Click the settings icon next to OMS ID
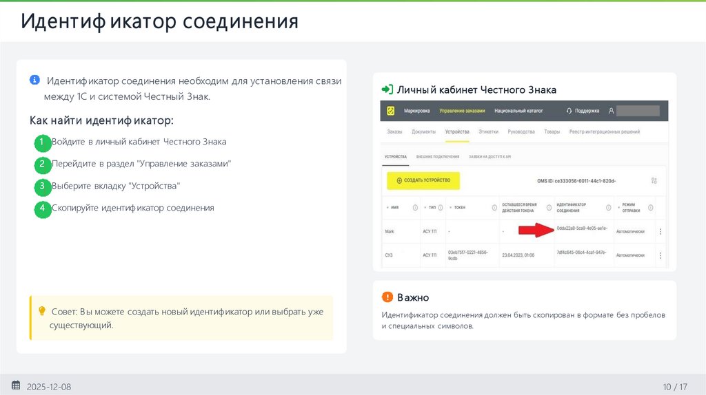 point(654,181)
